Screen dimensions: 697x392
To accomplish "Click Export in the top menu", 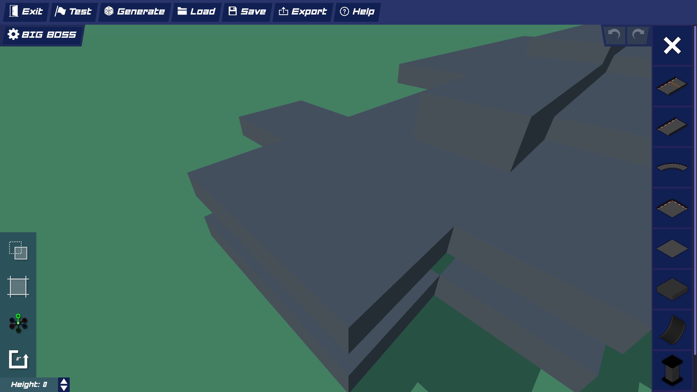I will (302, 12).
